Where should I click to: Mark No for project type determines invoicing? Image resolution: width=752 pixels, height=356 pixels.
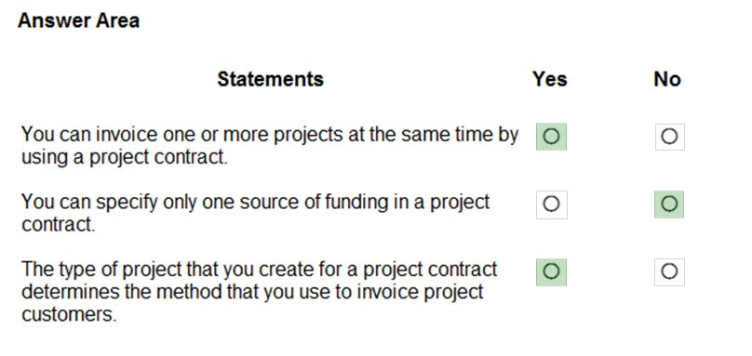tap(669, 271)
